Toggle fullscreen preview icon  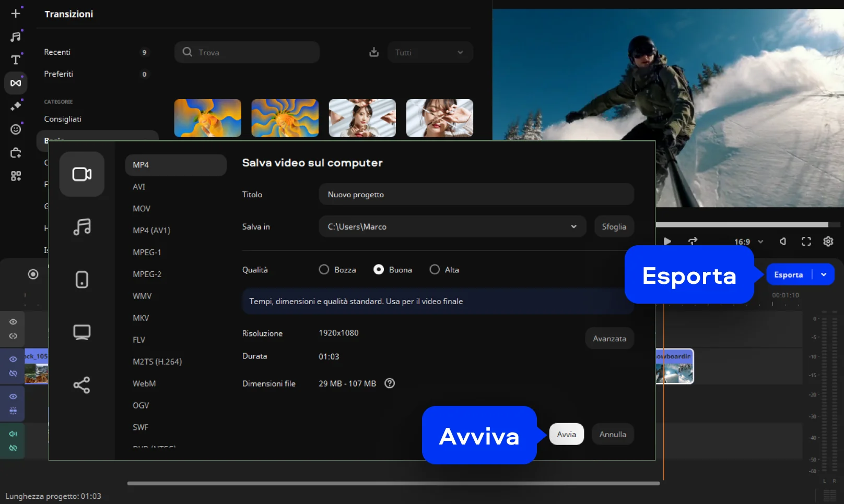806,242
